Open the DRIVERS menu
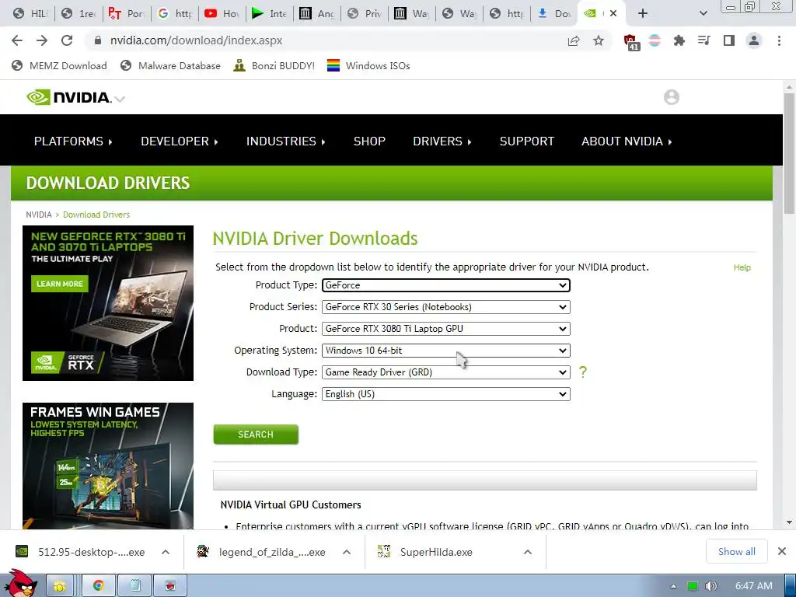796x597 pixels. coord(442,141)
